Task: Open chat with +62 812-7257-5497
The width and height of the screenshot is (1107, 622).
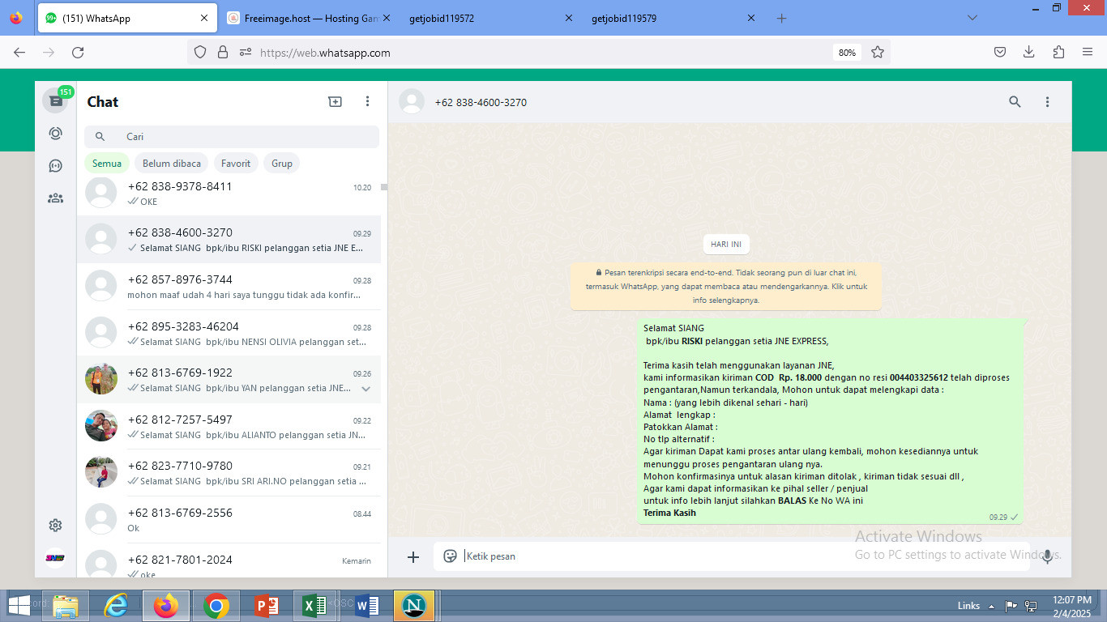Action: click(x=229, y=426)
